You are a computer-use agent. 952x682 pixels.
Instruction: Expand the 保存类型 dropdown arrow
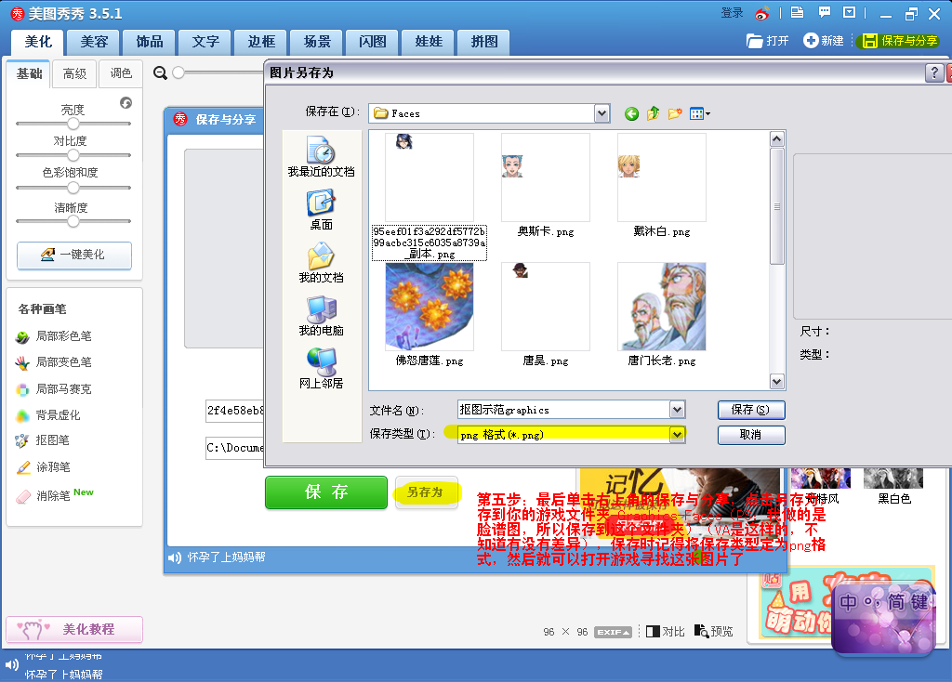tap(678, 434)
